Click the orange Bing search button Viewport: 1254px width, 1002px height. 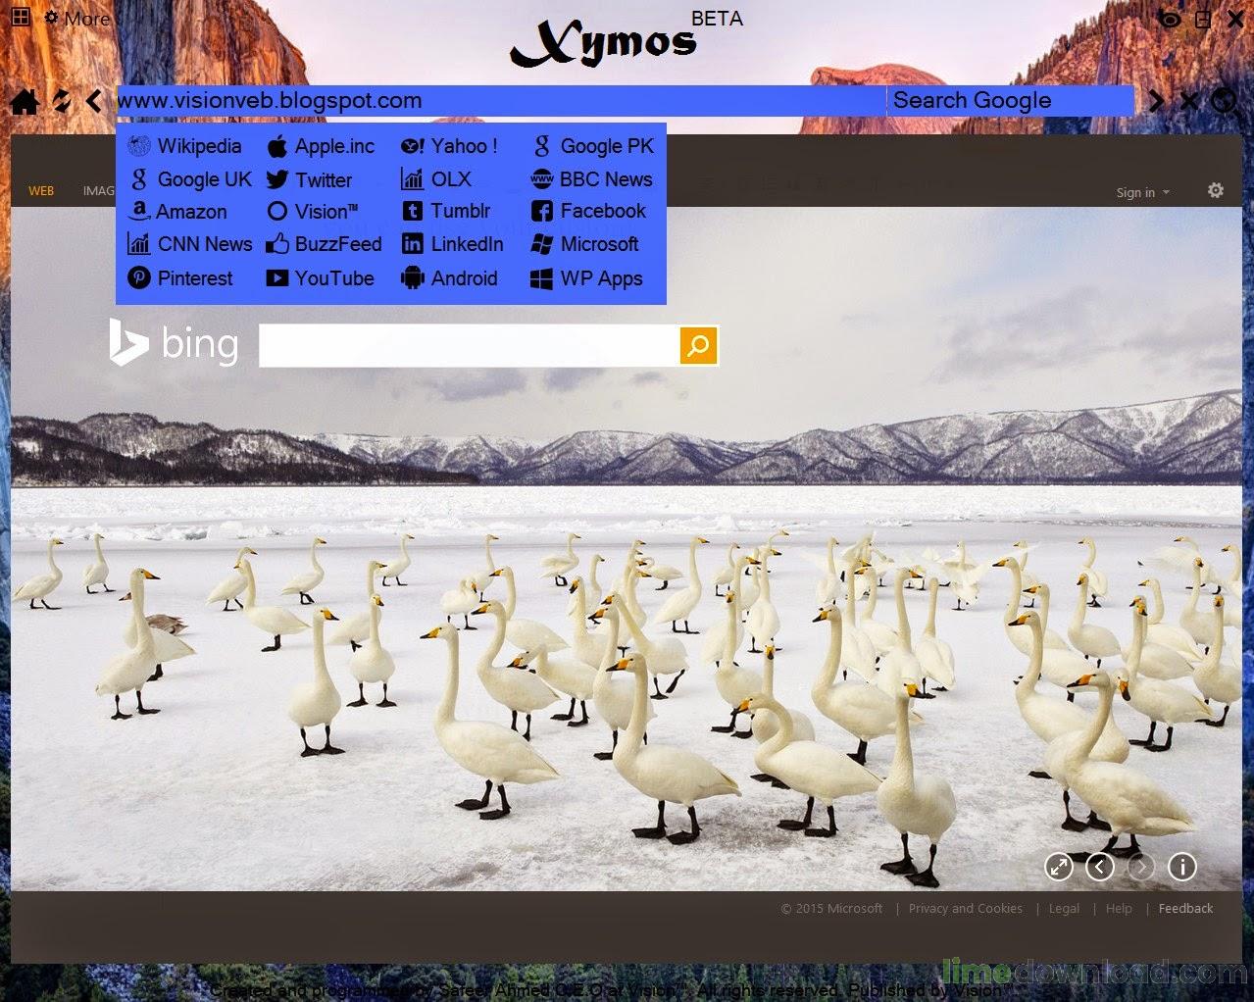[x=698, y=345]
